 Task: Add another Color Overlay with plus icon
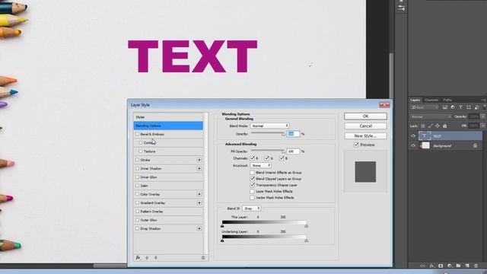(x=199, y=194)
